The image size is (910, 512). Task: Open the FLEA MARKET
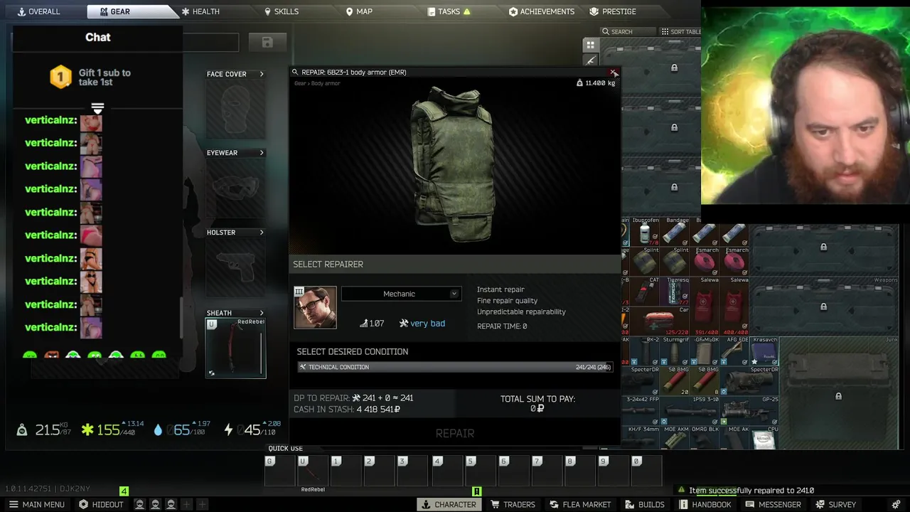(x=580, y=504)
